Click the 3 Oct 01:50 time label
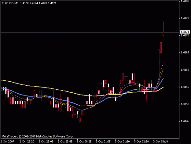191x144 pixels. 123,142
